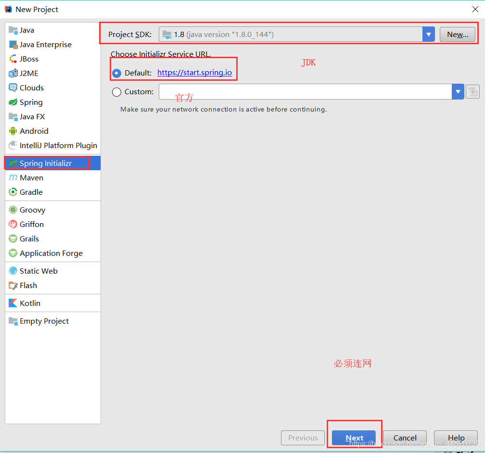Click the Kotlin K icon

pyautogui.click(x=13, y=303)
